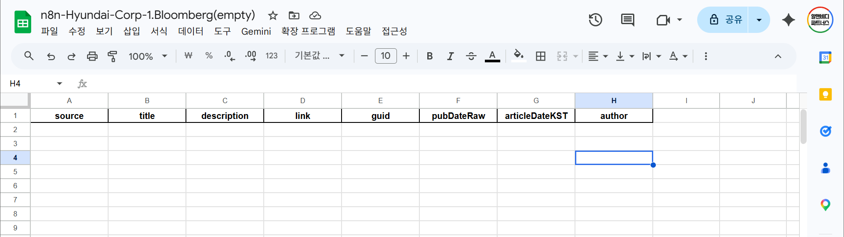Toggle italic formatting
Viewport: 844px width, 237px height.
(451, 56)
